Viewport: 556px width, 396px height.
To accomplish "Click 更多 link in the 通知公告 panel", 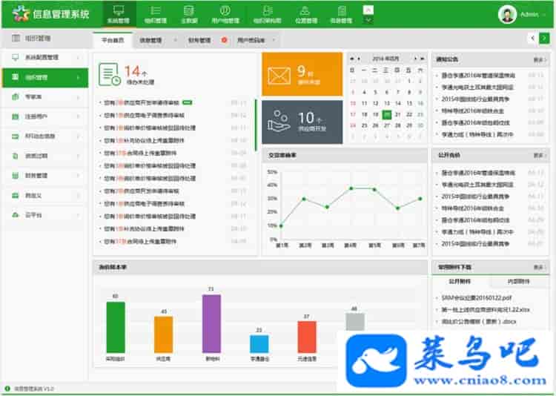I will (540, 59).
